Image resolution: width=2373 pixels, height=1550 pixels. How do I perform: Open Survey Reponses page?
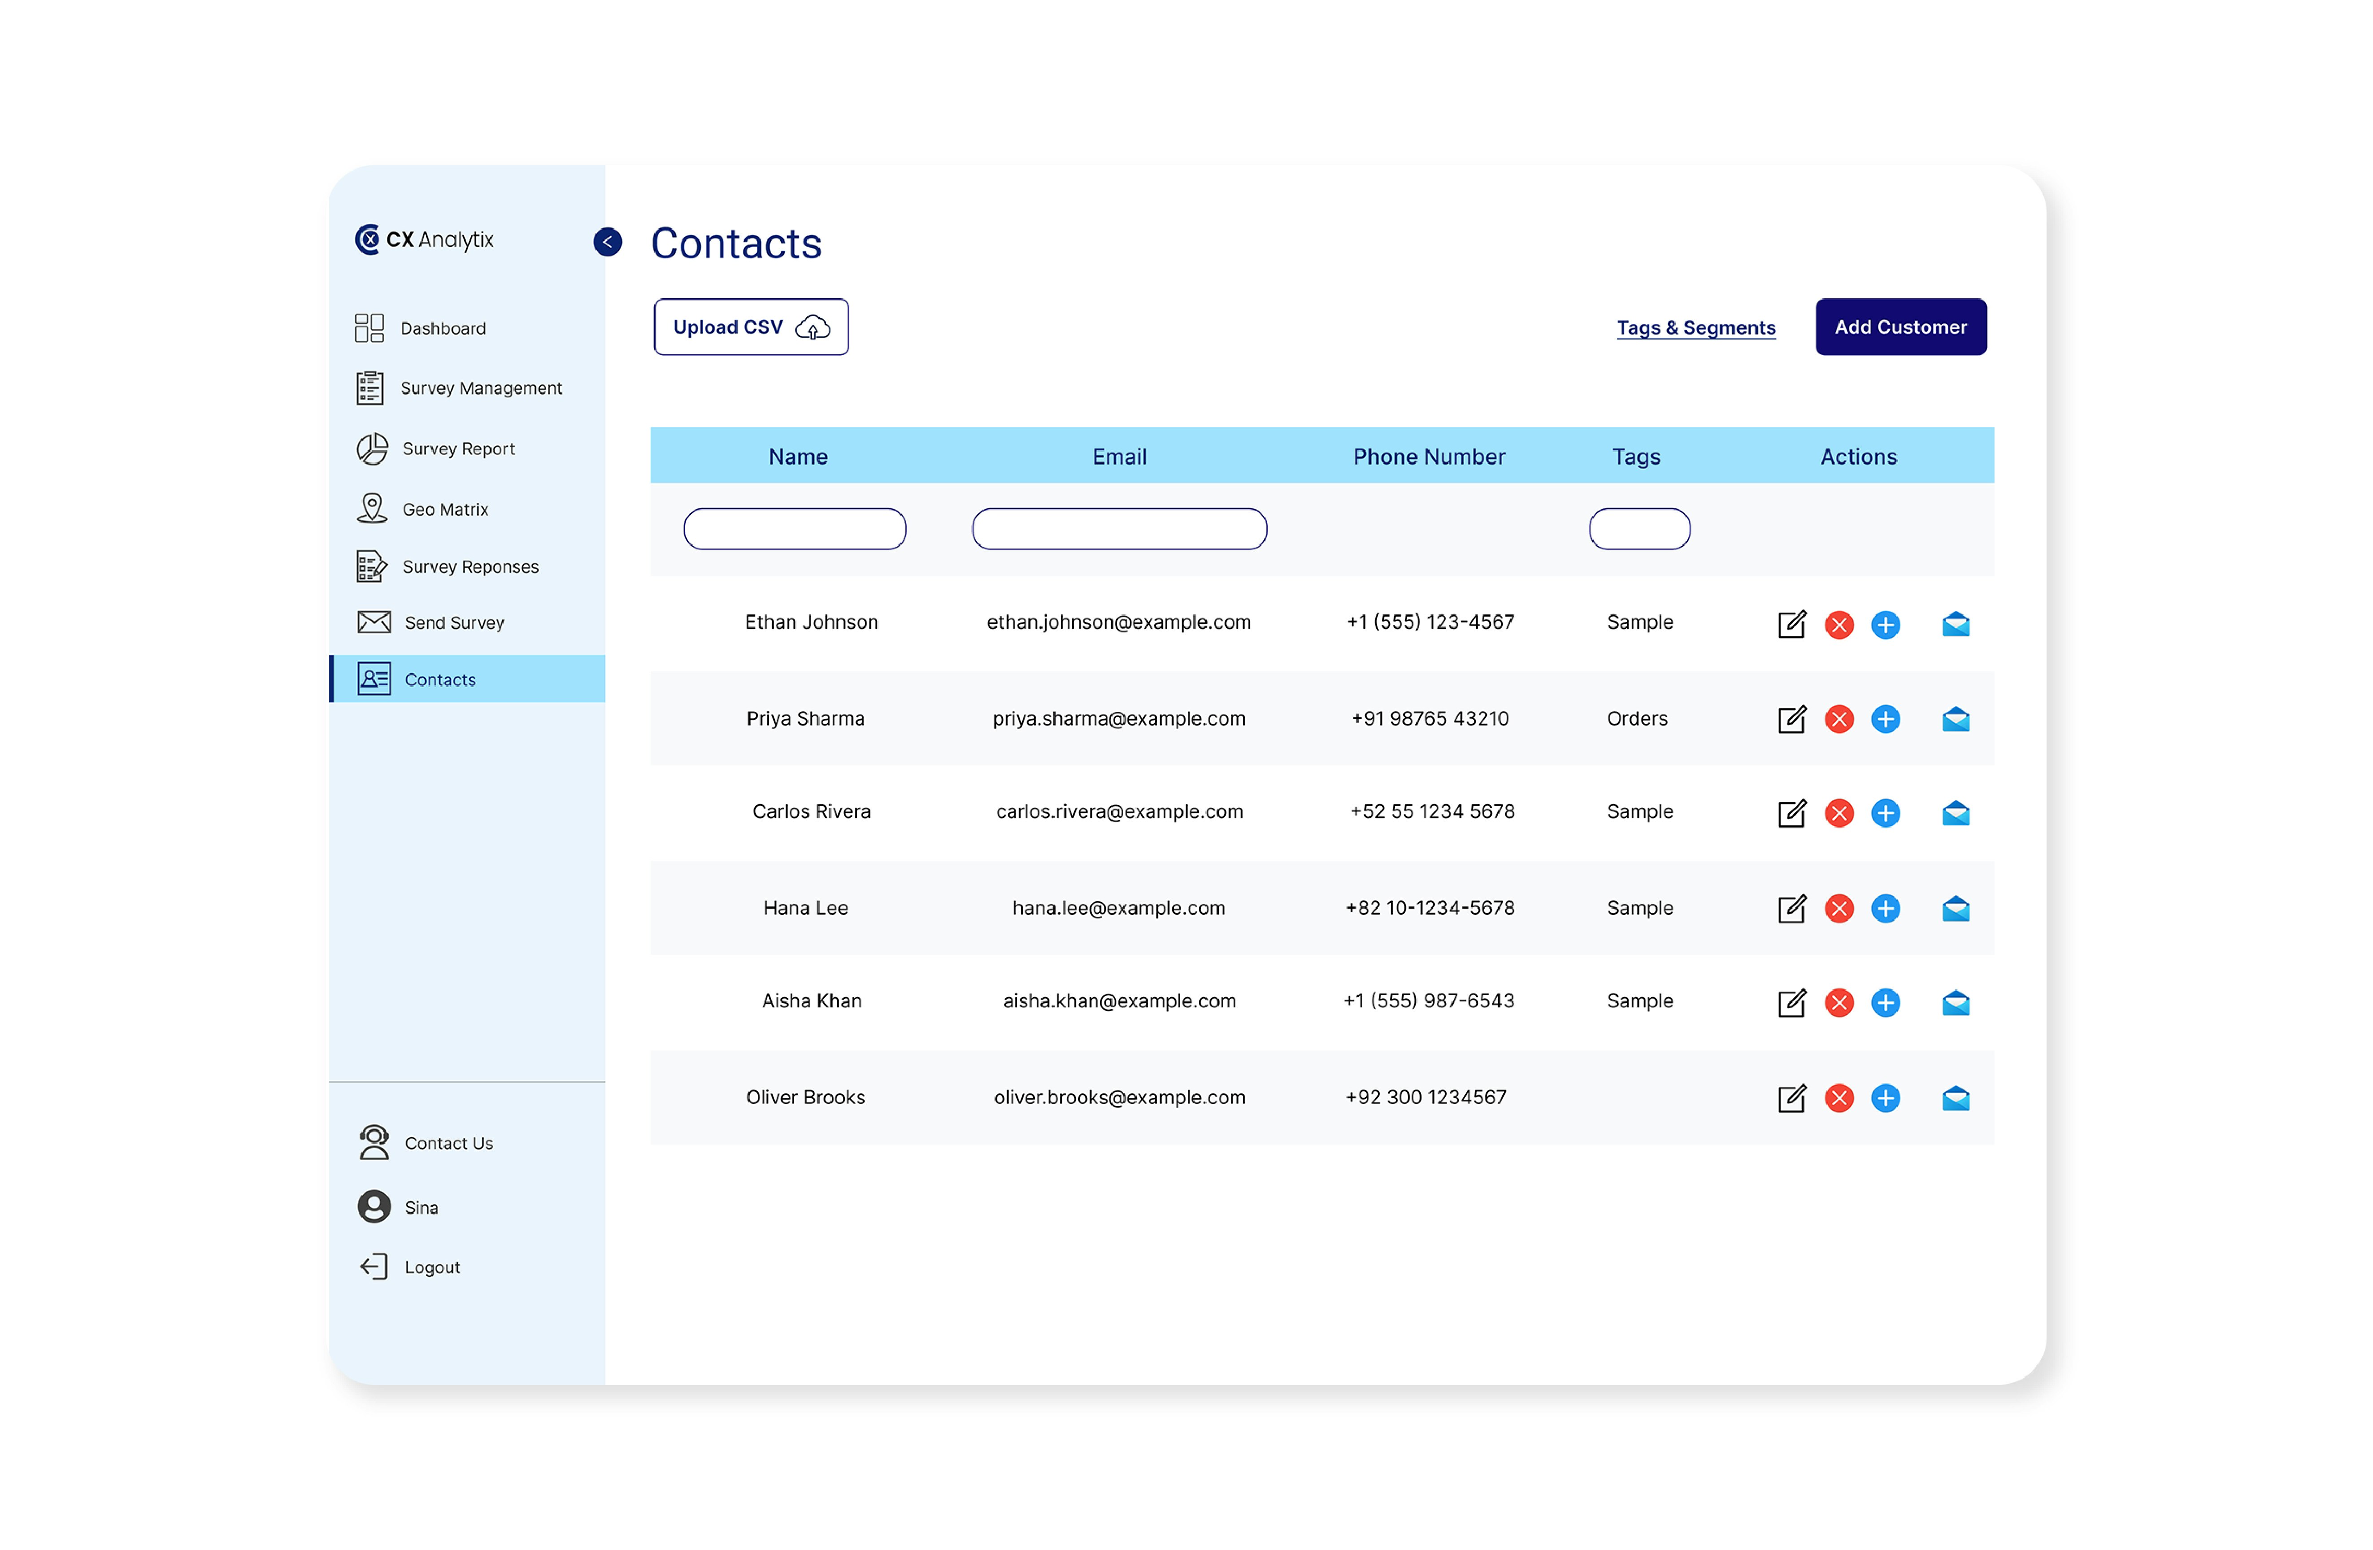[448, 566]
